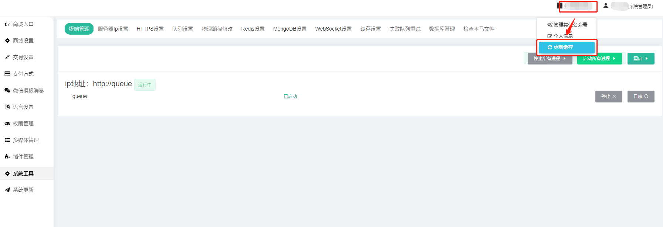The height and width of the screenshot is (227, 663).
Task: Click the 系统管理员 user label
Action: [x=641, y=7]
